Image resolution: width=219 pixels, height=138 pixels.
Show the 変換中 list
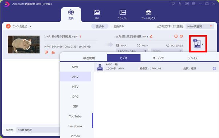click(100, 26)
